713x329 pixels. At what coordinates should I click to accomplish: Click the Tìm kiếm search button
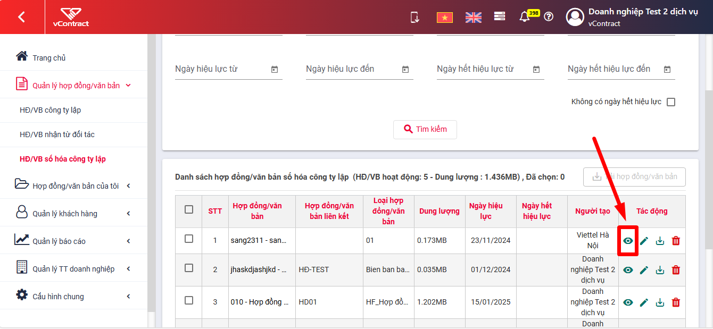pyautogui.click(x=425, y=129)
